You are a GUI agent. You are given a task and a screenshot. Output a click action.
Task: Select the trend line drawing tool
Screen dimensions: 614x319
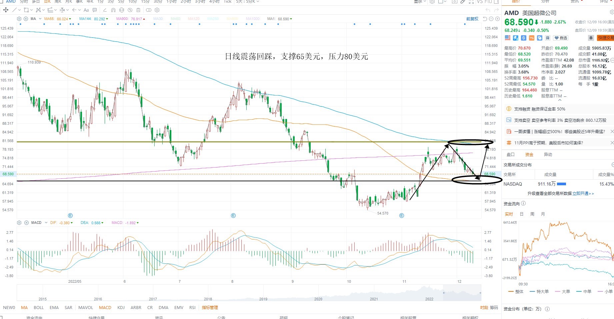tap(14, 10)
